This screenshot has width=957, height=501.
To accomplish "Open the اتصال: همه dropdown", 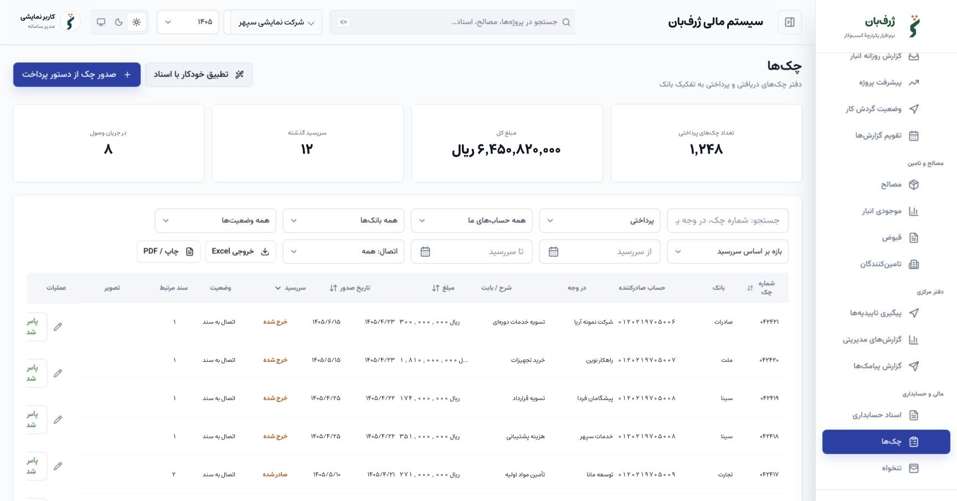I will pos(343,252).
